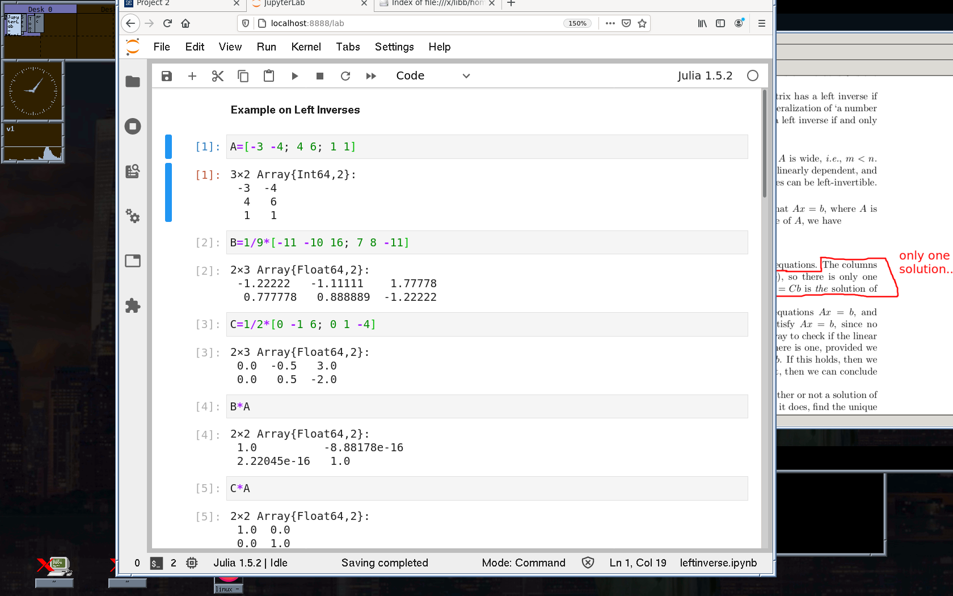Switch to the Project 2 browser tab
Viewport: 953px width, 596px height.
(x=176, y=3)
